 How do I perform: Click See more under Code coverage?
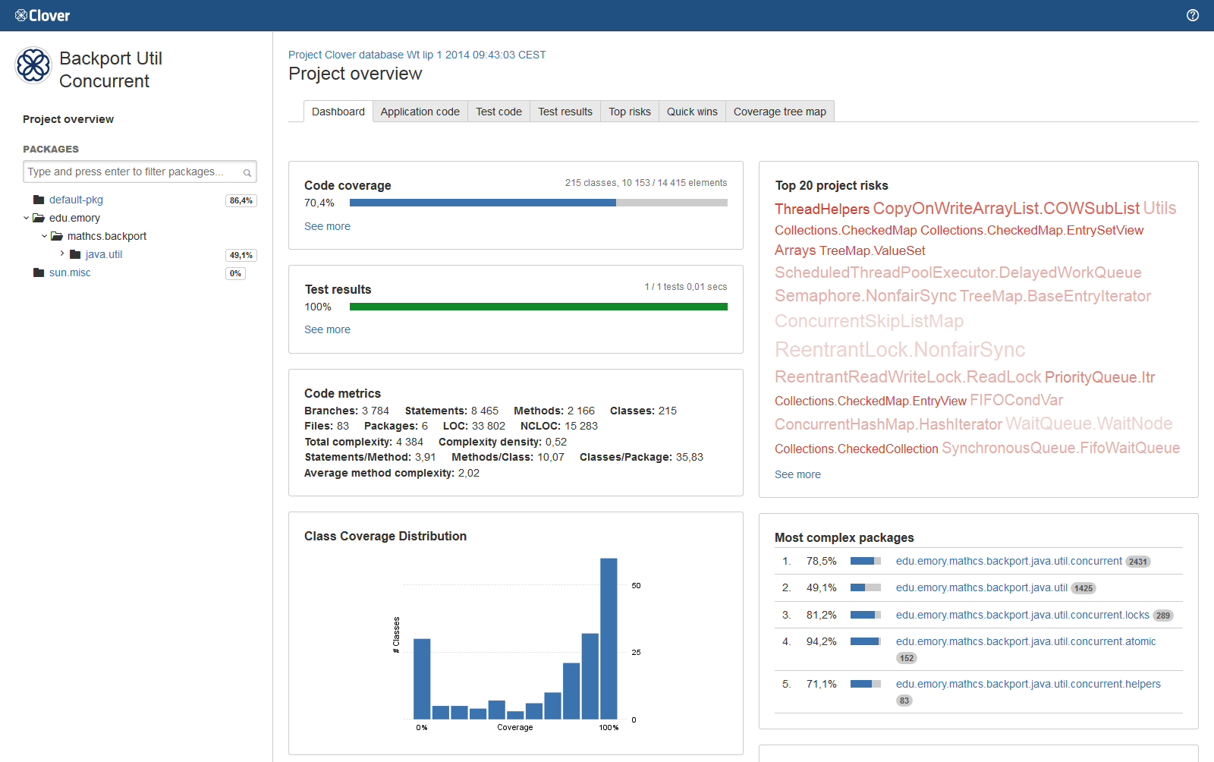[327, 226]
